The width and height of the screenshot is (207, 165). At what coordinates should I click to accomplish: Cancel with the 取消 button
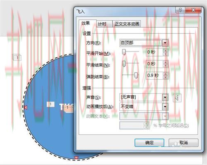point(183,143)
